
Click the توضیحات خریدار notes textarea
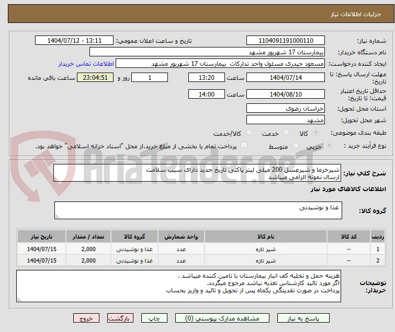178,286
